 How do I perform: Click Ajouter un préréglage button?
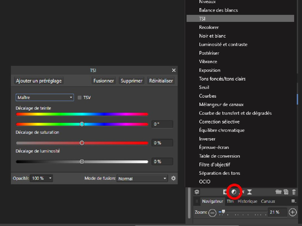coord(39,81)
